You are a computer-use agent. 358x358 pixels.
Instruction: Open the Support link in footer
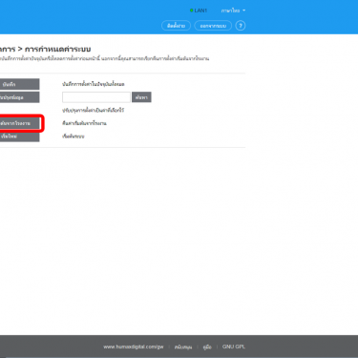[183, 347]
